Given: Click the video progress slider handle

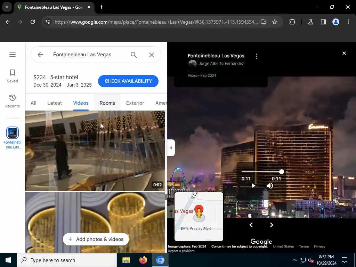Looking at the screenshot, I should pos(282,172).
